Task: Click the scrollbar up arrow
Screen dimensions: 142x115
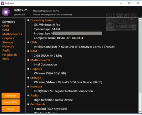Action: (x=140, y=20)
